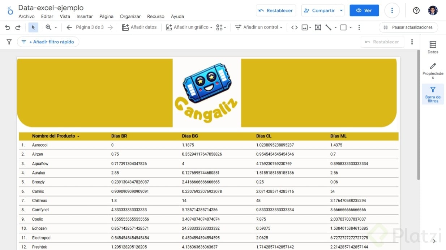Screen dimensions: 446x250
Task: Insert URL embed code icon
Action: point(295,27)
